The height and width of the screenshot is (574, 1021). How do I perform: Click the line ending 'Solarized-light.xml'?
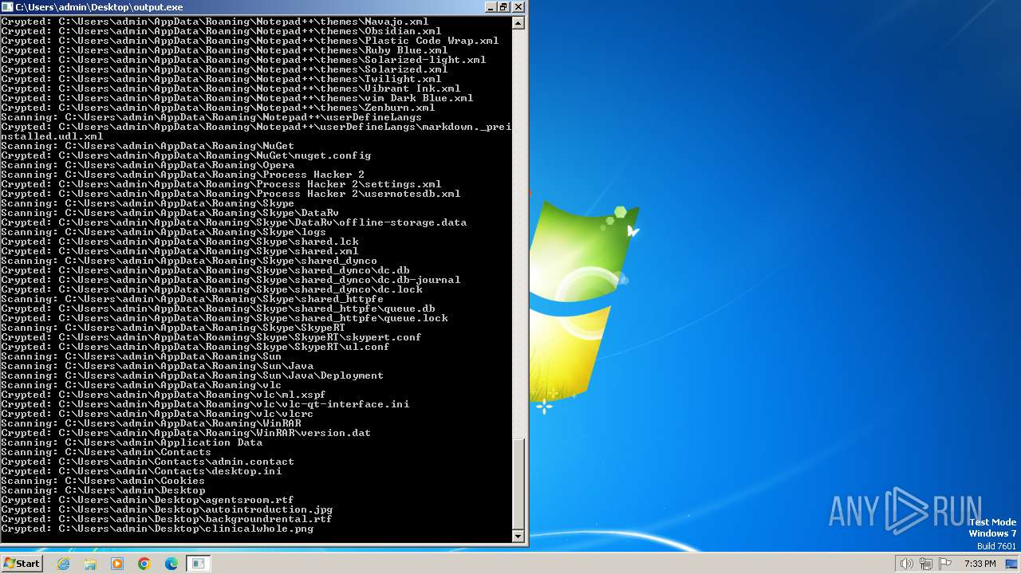pos(243,60)
